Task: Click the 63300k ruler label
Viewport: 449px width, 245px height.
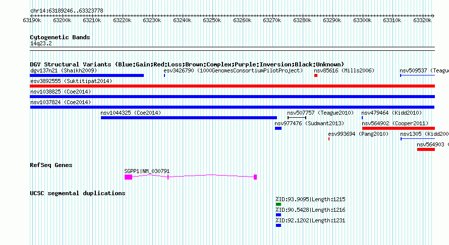Action: point(362,20)
